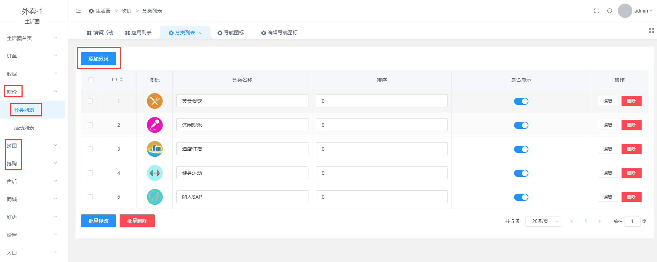657x262 pixels.
Task: Delete the 休闲娱乐 category
Action: click(632, 125)
